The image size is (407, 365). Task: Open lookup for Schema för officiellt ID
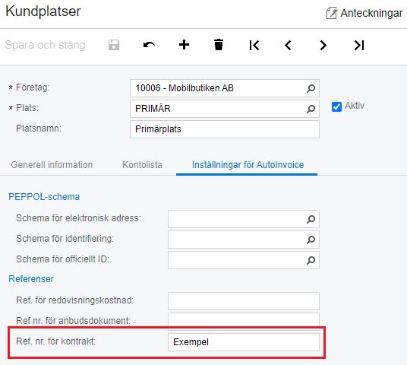(x=311, y=260)
